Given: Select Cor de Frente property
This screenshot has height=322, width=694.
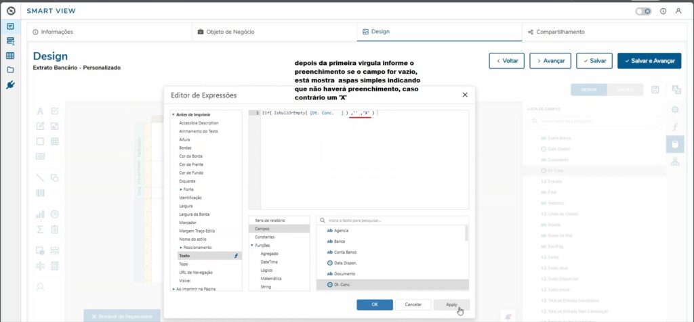Looking at the screenshot, I should [190, 164].
